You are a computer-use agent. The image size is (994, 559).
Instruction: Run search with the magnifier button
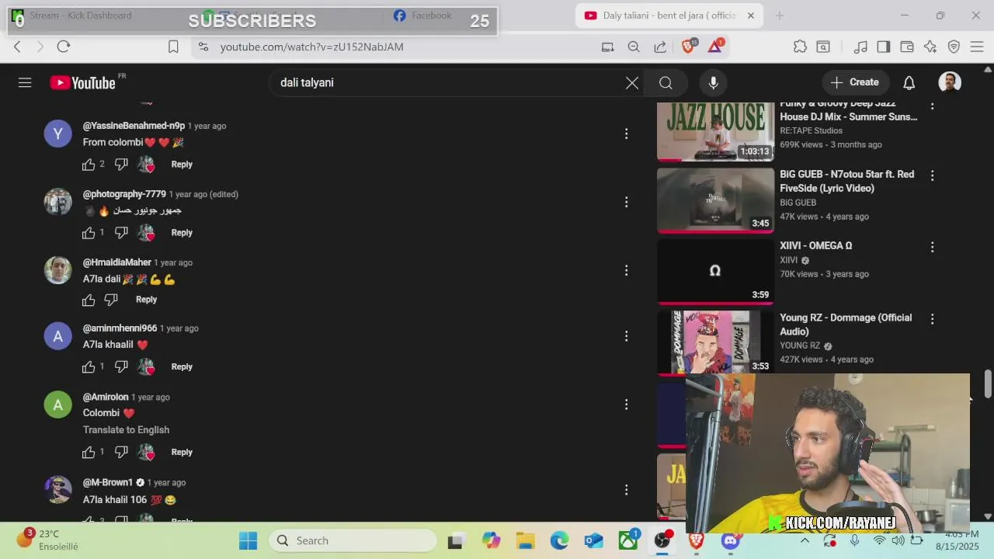point(666,82)
